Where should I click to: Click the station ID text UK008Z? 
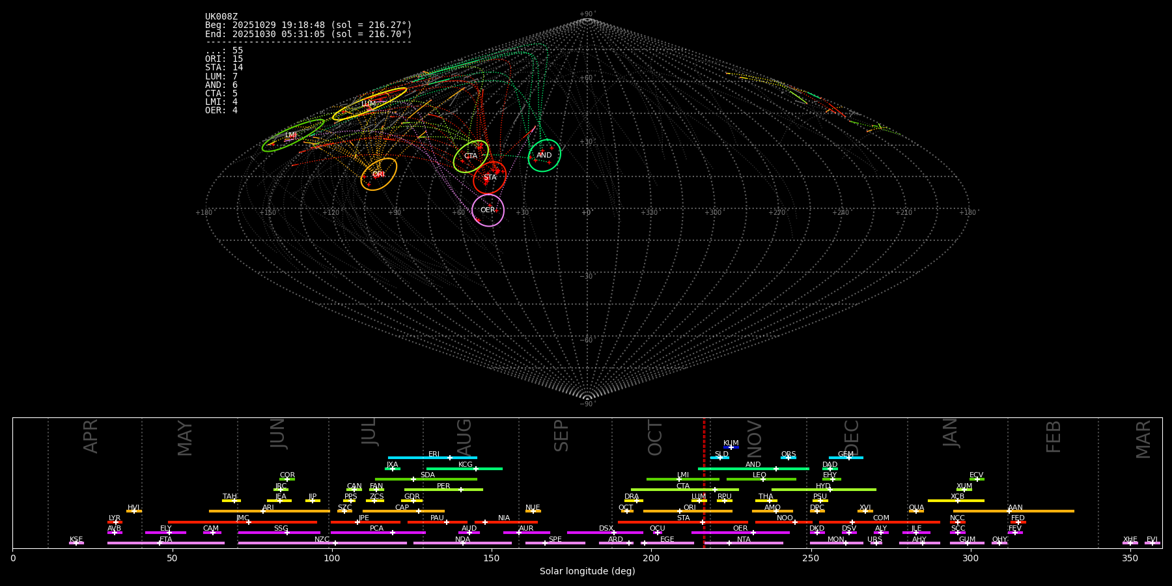click(221, 17)
